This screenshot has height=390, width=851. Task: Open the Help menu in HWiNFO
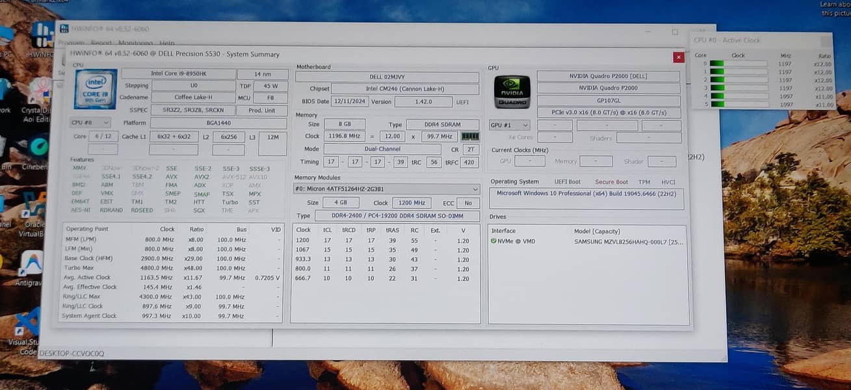[x=167, y=43]
